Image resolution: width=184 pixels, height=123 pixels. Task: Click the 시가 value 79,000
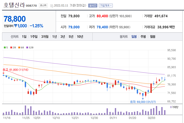pos(74,27)
